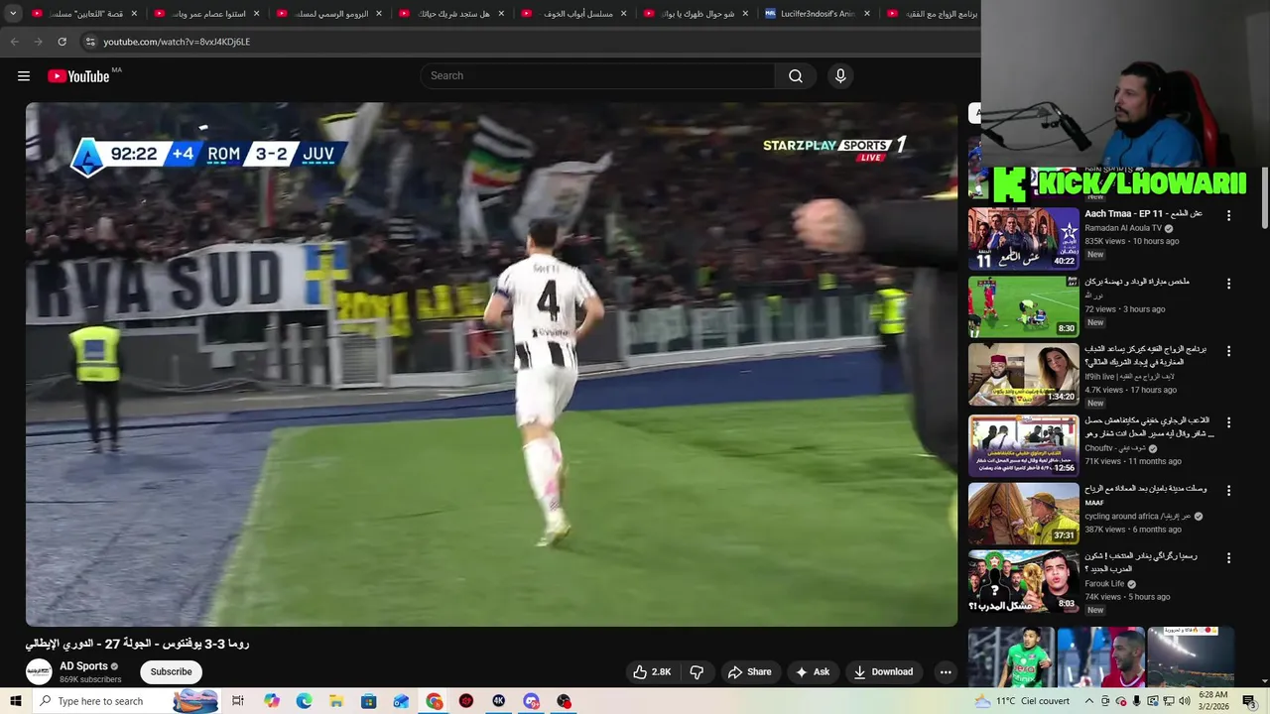The height and width of the screenshot is (714, 1270).
Task: Click the video title روما 3-3 يوفنتوس
Action: [137, 644]
